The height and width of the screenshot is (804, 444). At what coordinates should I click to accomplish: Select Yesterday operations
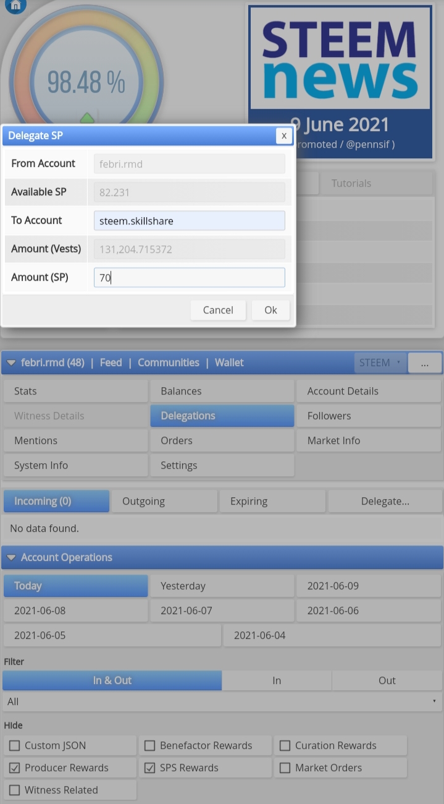222,586
